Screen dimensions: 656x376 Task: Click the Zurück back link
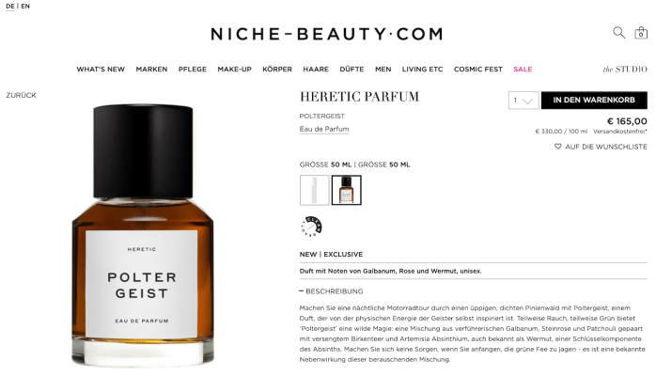point(21,95)
